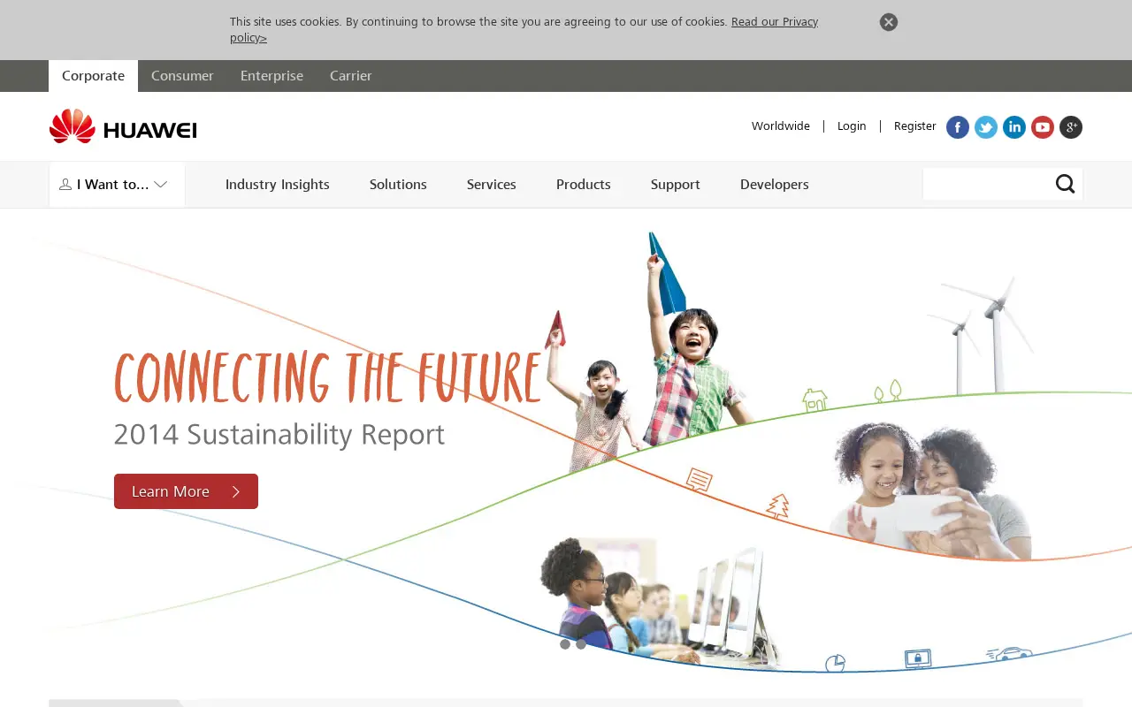Click the Learn More button
Image resolution: width=1132 pixels, height=707 pixels.
click(x=186, y=491)
